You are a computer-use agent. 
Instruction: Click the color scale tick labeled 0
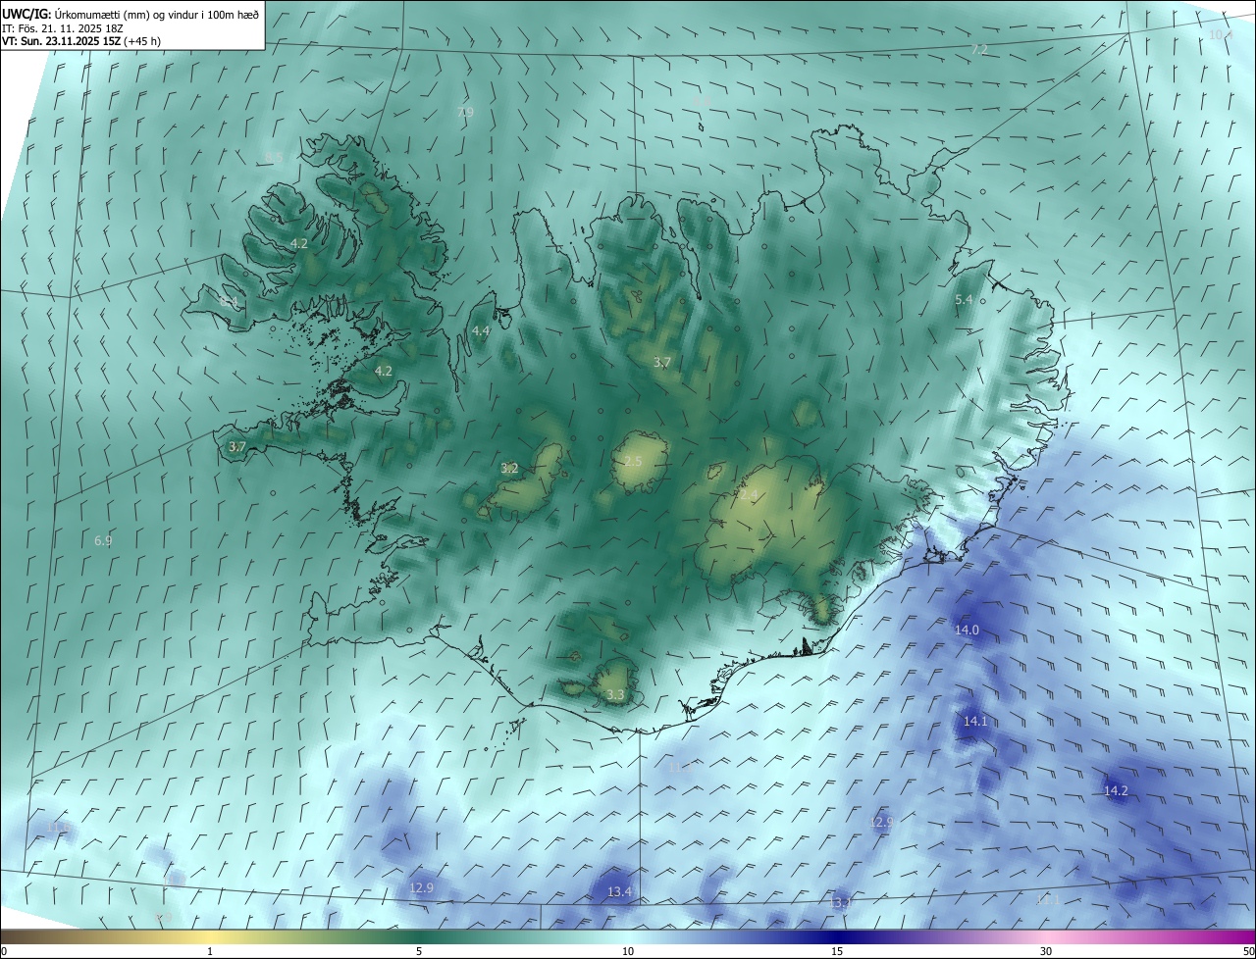(4, 951)
